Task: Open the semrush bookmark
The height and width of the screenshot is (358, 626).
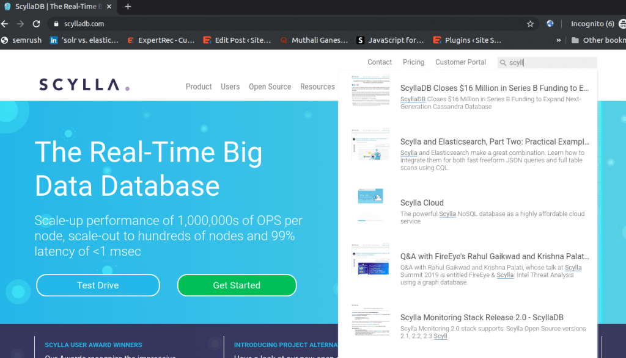Action: click(x=22, y=40)
